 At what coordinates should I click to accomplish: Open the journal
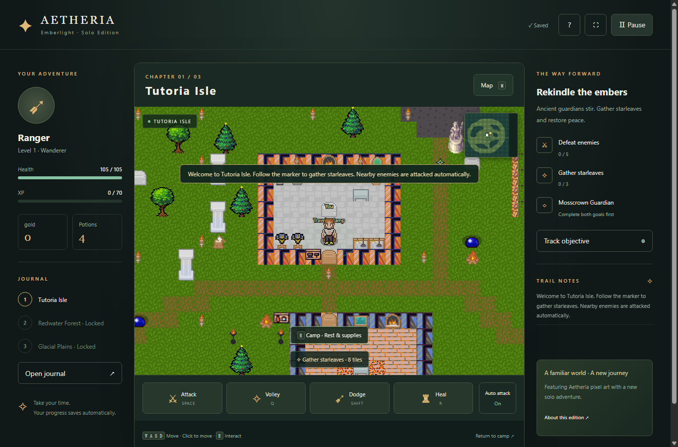click(x=70, y=373)
